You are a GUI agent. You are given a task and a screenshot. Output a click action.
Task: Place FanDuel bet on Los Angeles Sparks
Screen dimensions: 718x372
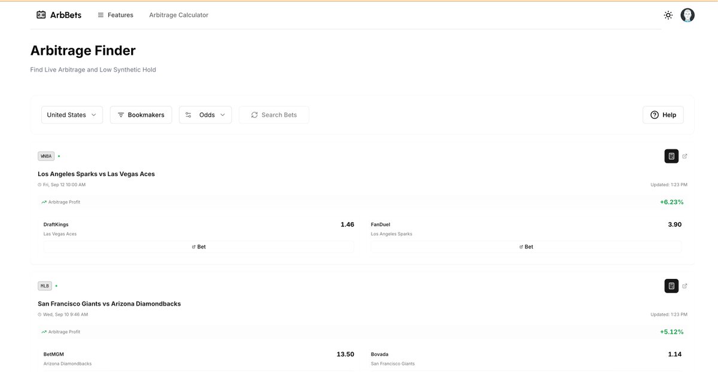pos(526,247)
